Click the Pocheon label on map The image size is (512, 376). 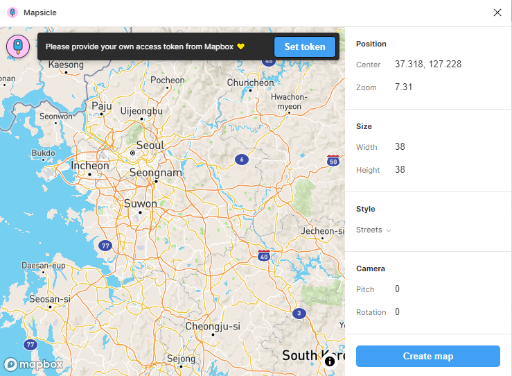pyautogui.click(x=168, y=80)
